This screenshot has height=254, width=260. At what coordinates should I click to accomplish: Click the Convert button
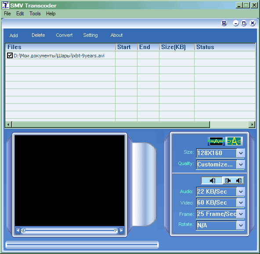click(64, 35)
